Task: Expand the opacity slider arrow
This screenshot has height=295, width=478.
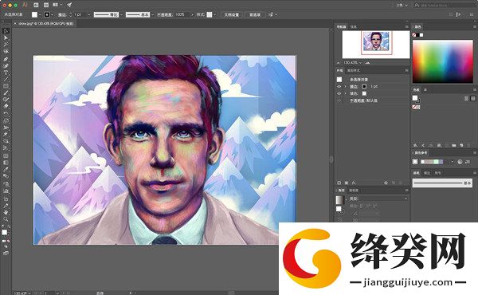Action: [192, 14]
